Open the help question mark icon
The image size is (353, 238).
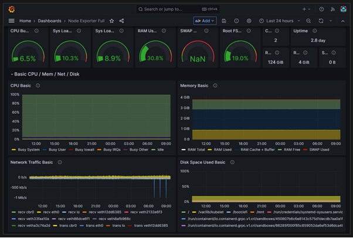[x=321, y=9]
